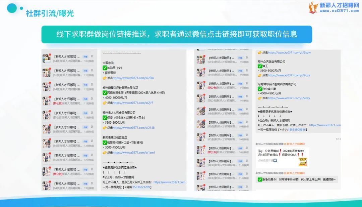Open the https://www.xz0371.com/s/2138 link

click(x=134, y=128)
